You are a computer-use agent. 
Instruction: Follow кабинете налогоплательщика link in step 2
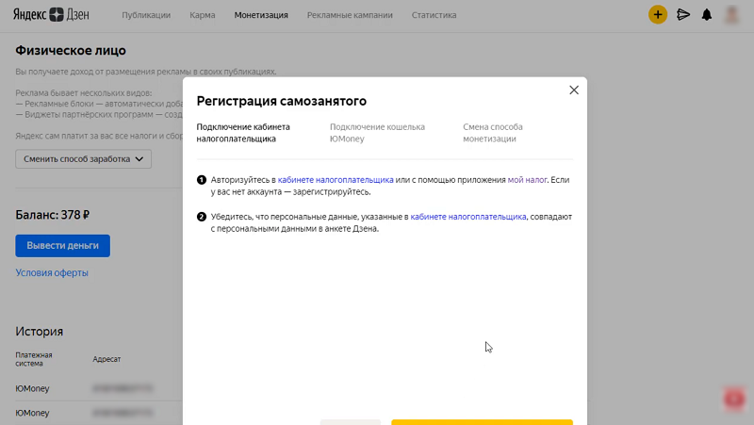click(468, 217)
